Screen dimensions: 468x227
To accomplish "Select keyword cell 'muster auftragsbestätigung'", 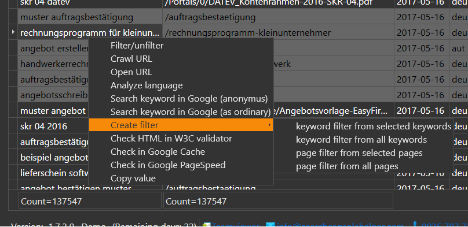I will 90,17.
